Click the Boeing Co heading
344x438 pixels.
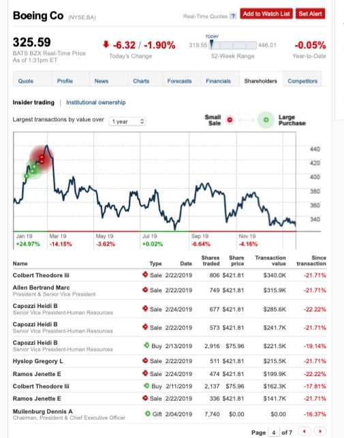pos(38,16)
